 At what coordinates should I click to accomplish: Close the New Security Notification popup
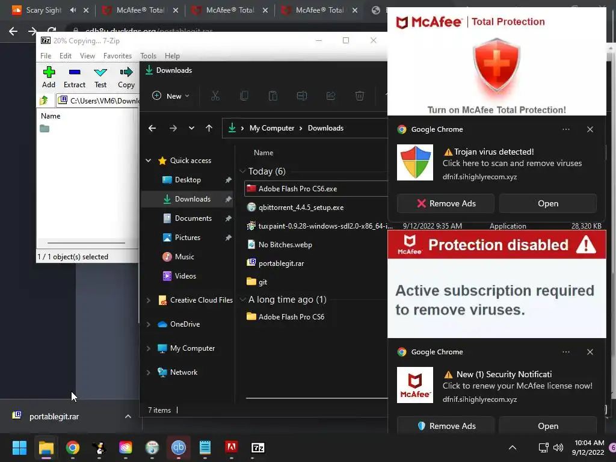pyautogui.click(x=590, y=352)
